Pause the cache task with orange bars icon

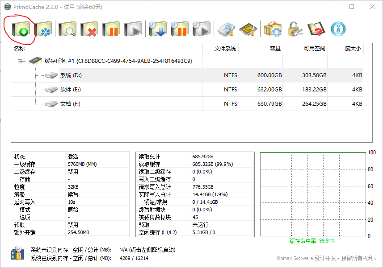111,30
